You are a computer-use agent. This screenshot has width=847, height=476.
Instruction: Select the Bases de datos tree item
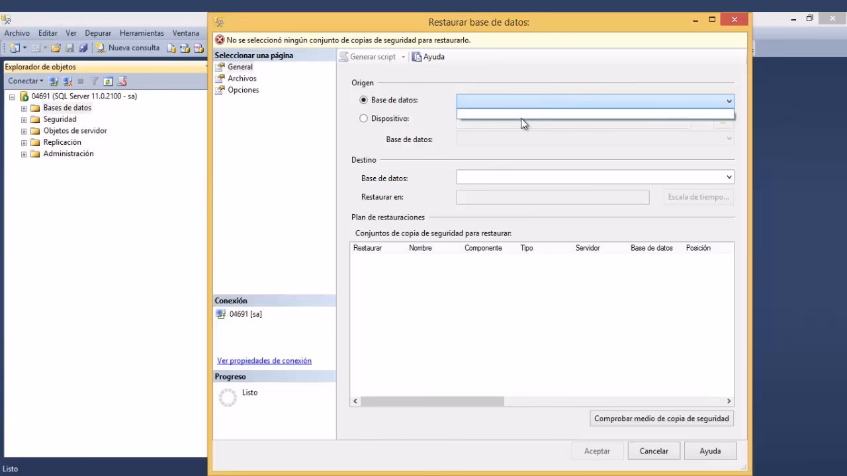67,108
